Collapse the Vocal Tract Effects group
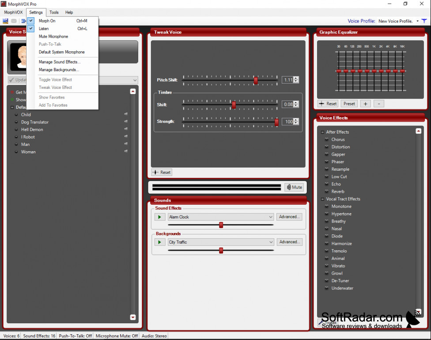The width and height of the screenshot is (431, 340). pyautogui.click(x=322, y=199)
